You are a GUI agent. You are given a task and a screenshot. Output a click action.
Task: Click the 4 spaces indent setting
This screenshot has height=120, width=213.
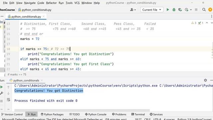(x=169, y=119)
